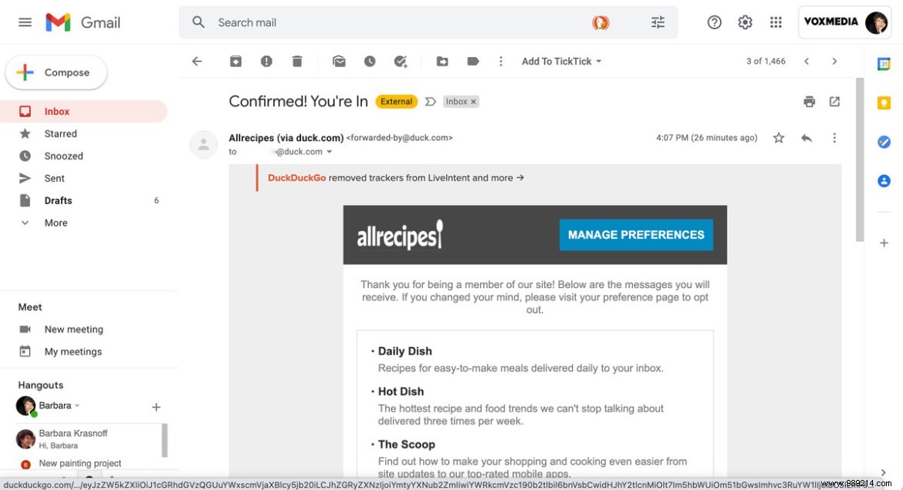Open the main Gmail hamburger menu
This screenshot has width=903, height=490.
[x=24, y=22]
